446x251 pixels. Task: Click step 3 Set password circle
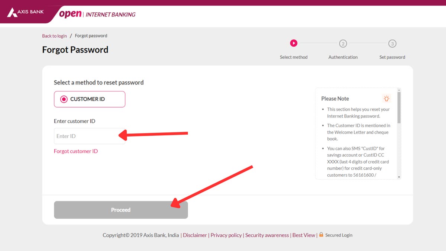pyautogui.click(x=392, y=44)
